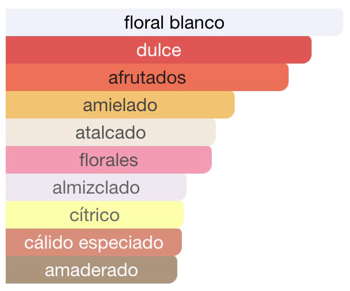The height and width of the screenshot is (291, 350).
Task: Click the word 'dulce'
Action: click(x=159, y=50)
